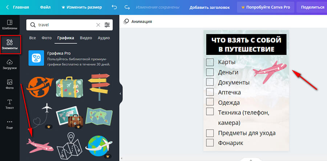Select the checkbox next to Аптечка

click(210, 92)
